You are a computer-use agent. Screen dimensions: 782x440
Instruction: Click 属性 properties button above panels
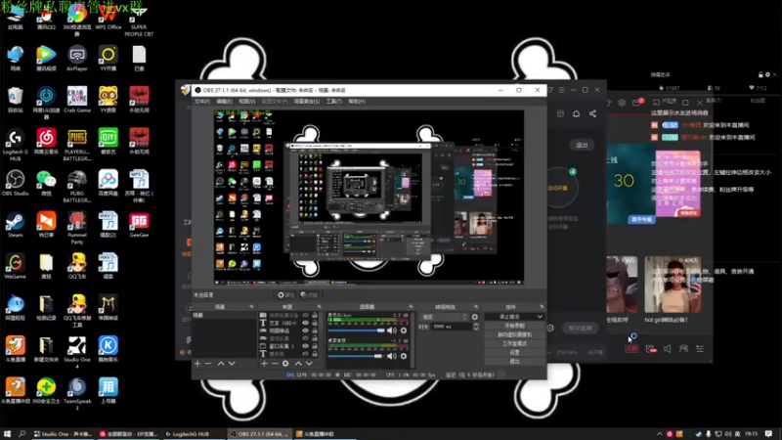click(x=286, y=295)
